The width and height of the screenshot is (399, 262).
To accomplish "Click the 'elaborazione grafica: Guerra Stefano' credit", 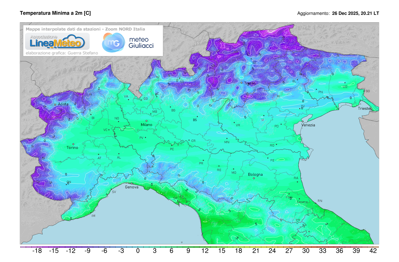I will tap(55, 53).
